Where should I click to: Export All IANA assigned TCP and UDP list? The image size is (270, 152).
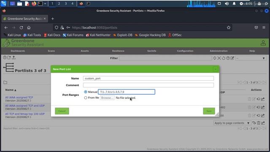click(263, 107)
